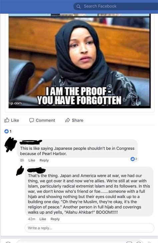Click the Search Facebook field
This screenshot has width=158, height=243.
click(116, 6)
